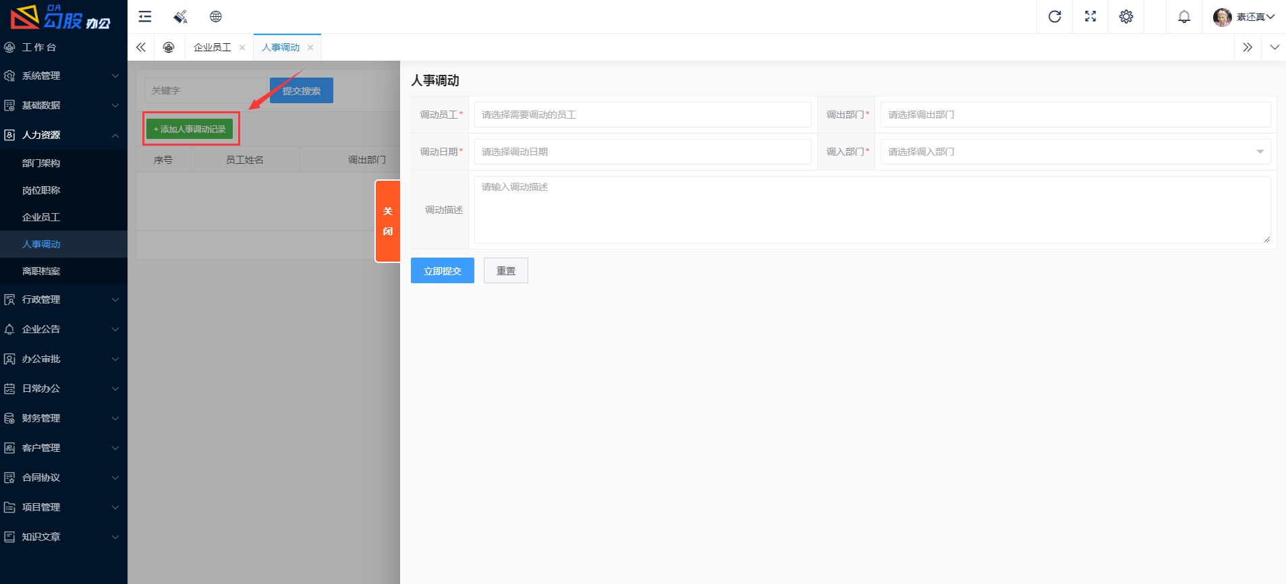Image resolution: width=1286 pixels, height=584 pixels.
Task: Open 岗位职称 submenu item
Action: (x=63, y=190)
